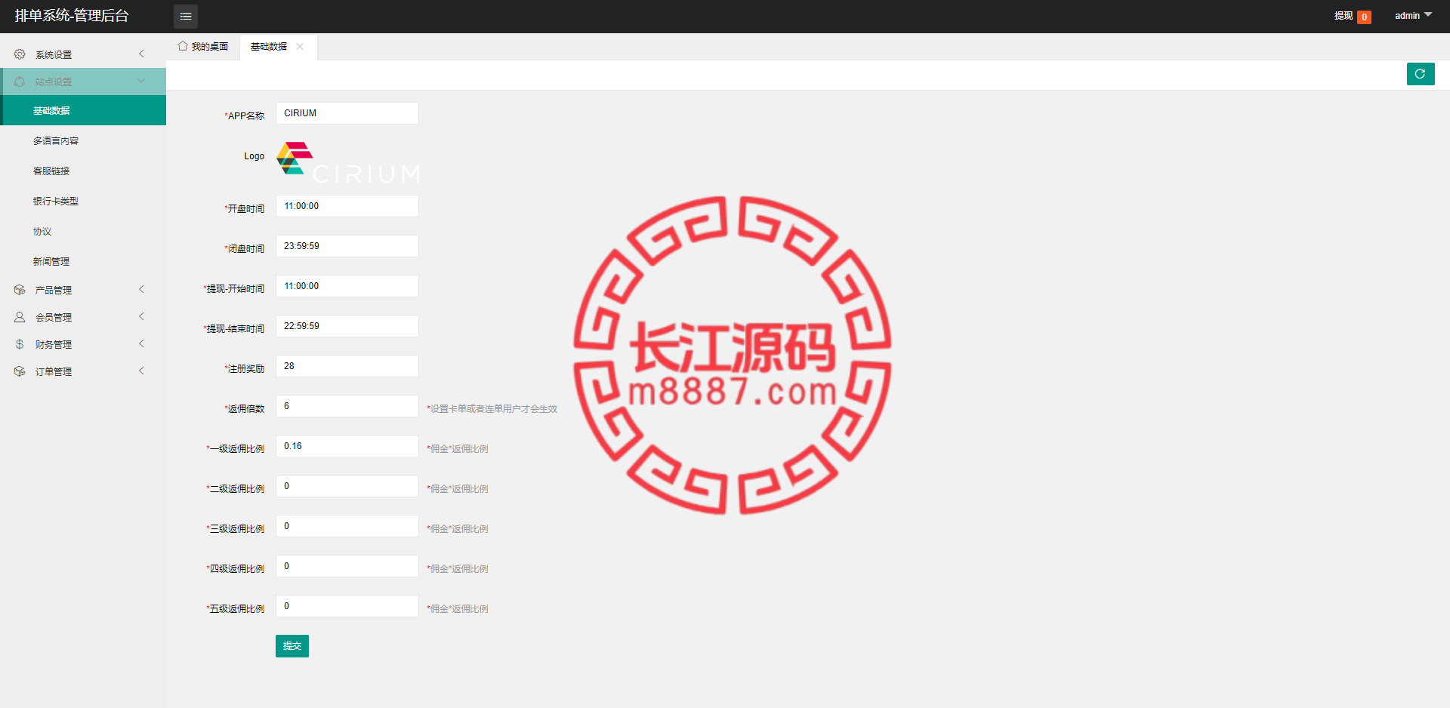Screen dimensions: 1450x708
Task: Click the 会员管理 user icon
Action: [x=20, y=317]
